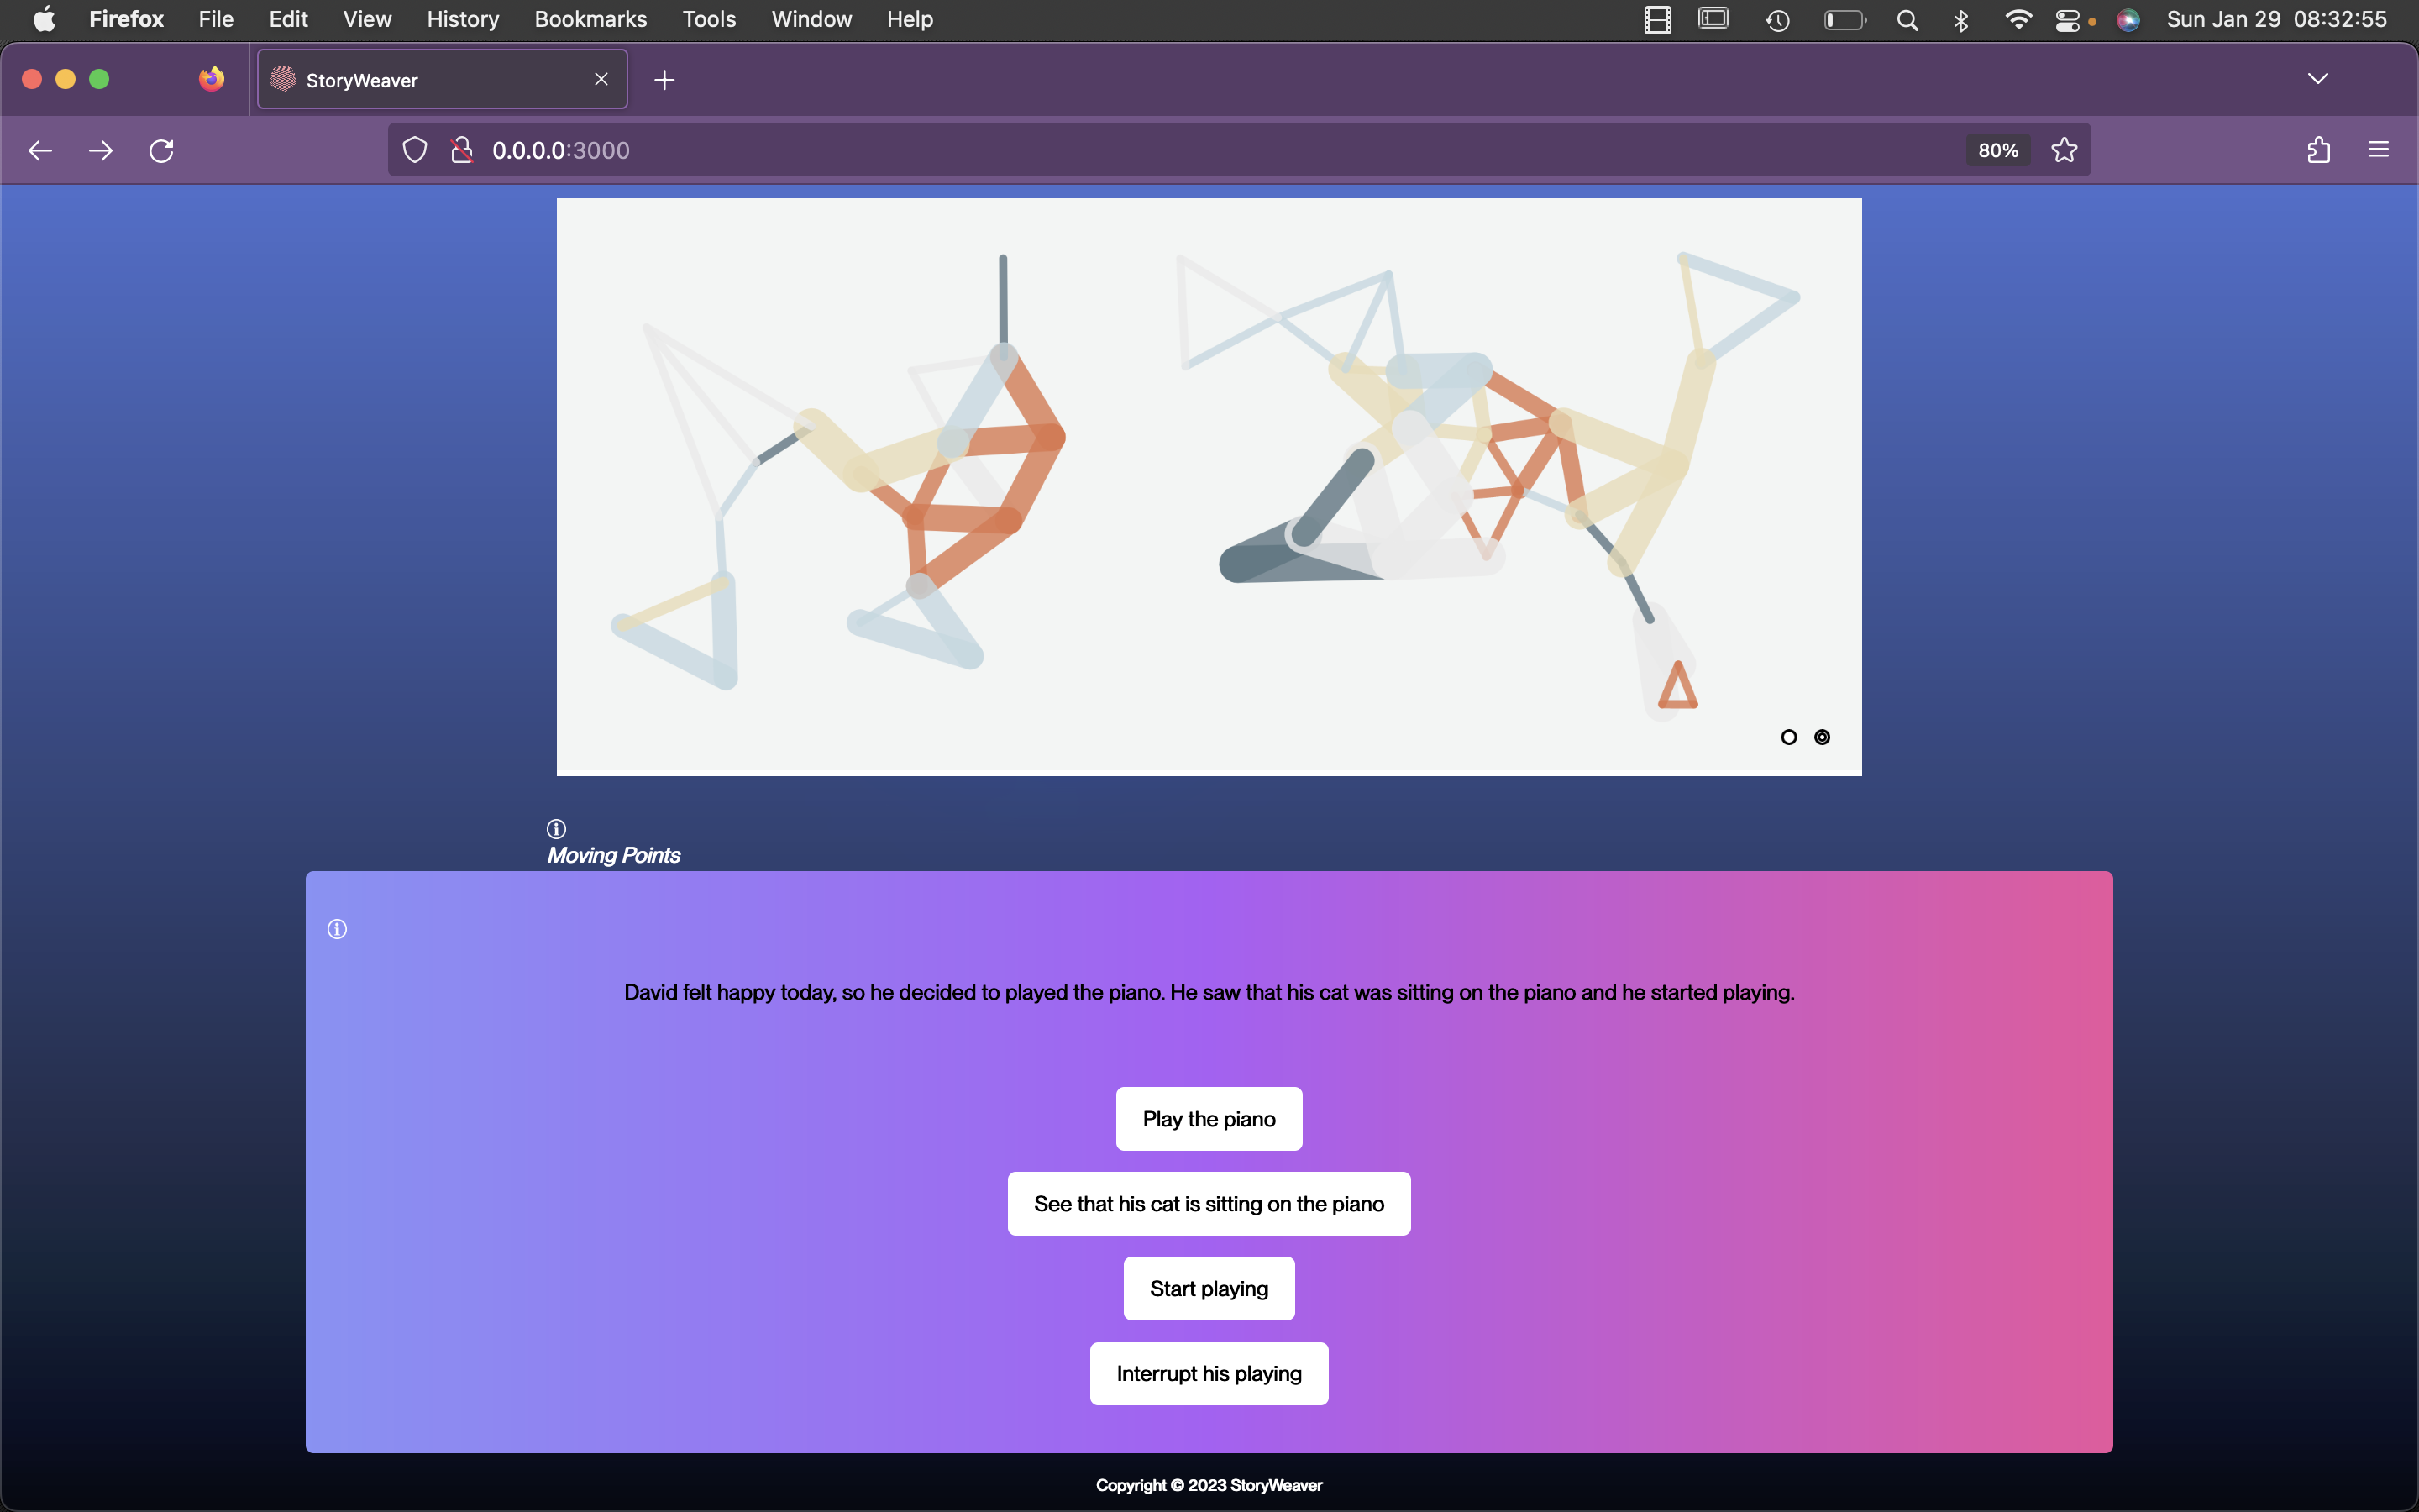Reload the current page
Viewport: 2419px width, 1512px height.
click(x=161, y=151)
